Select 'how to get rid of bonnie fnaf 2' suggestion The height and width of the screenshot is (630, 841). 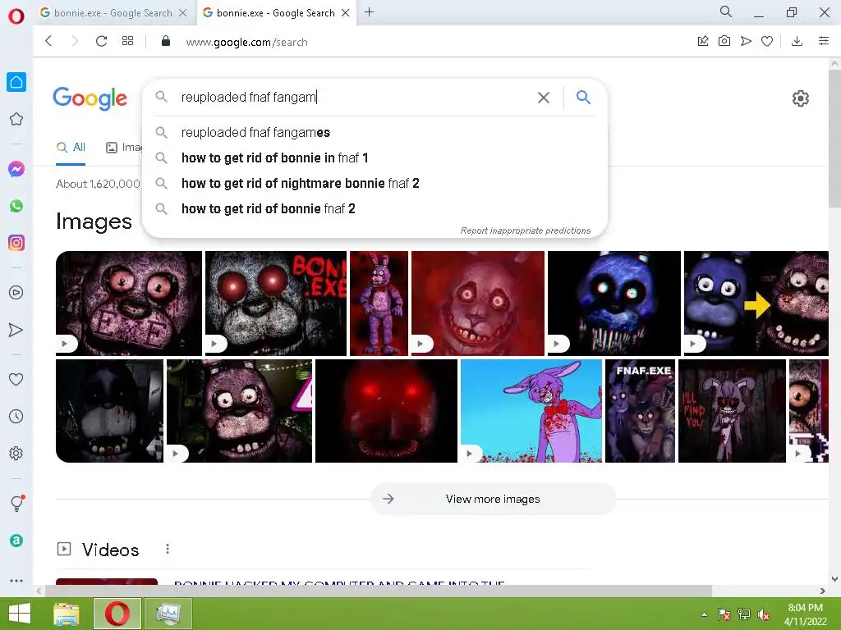pyautogui.click(x=375, y=208)
